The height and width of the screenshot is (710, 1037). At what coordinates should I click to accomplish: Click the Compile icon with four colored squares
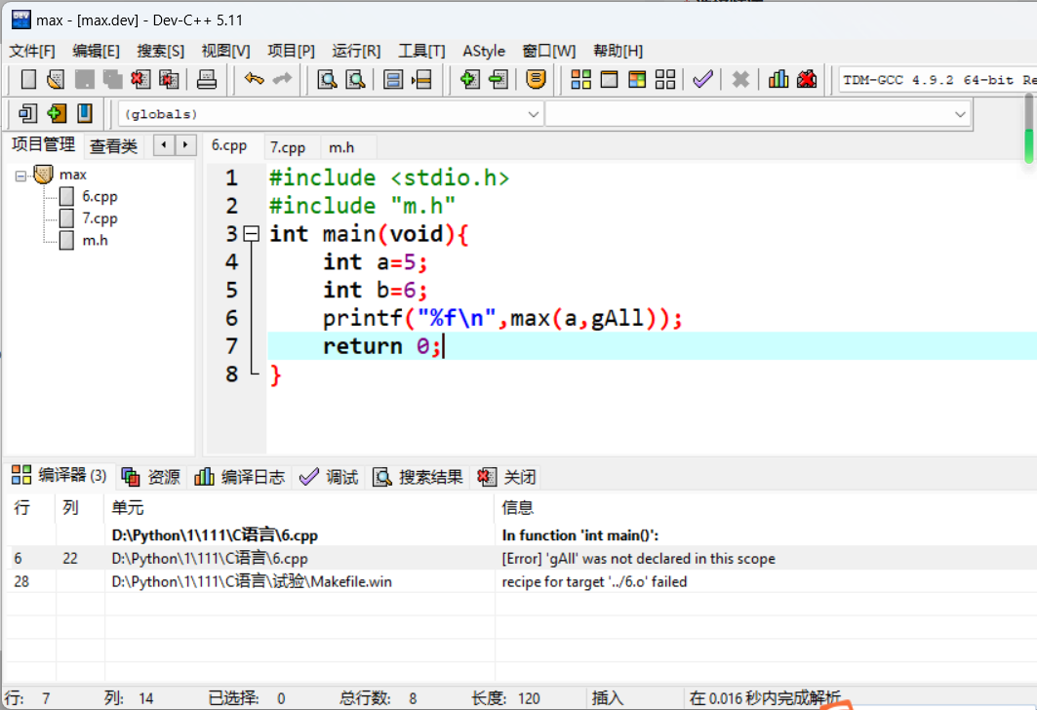tap(581, 80)
